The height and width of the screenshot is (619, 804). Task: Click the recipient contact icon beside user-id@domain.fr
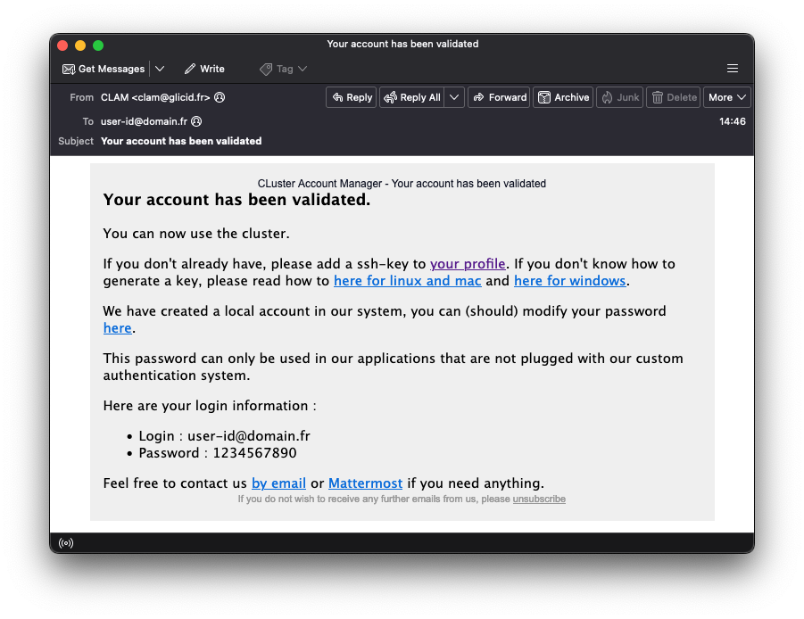tap(196, 121)
